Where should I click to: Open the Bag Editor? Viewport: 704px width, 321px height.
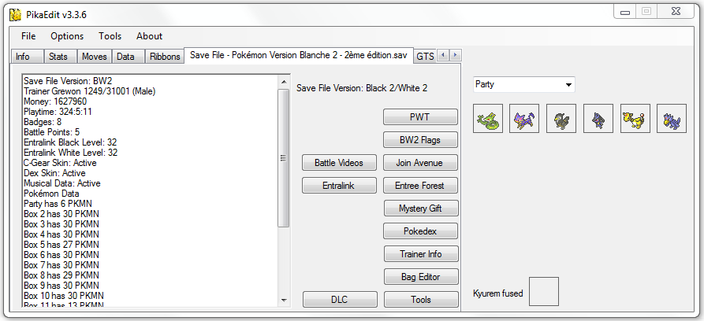click(x=421, y=277)
